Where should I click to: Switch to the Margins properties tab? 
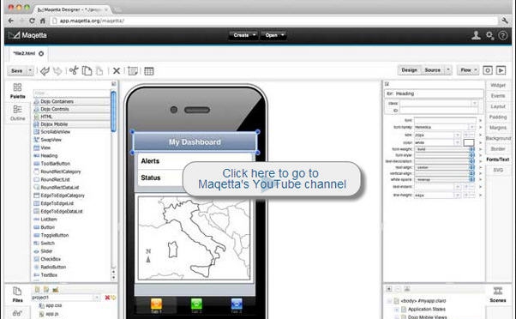pyautogui.click(x=497, y=128)
